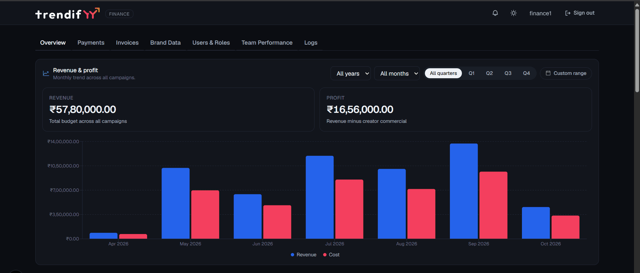Switch to the Overview tab
Viewport: 640px width, 273px height.
(x=53, y=43)
